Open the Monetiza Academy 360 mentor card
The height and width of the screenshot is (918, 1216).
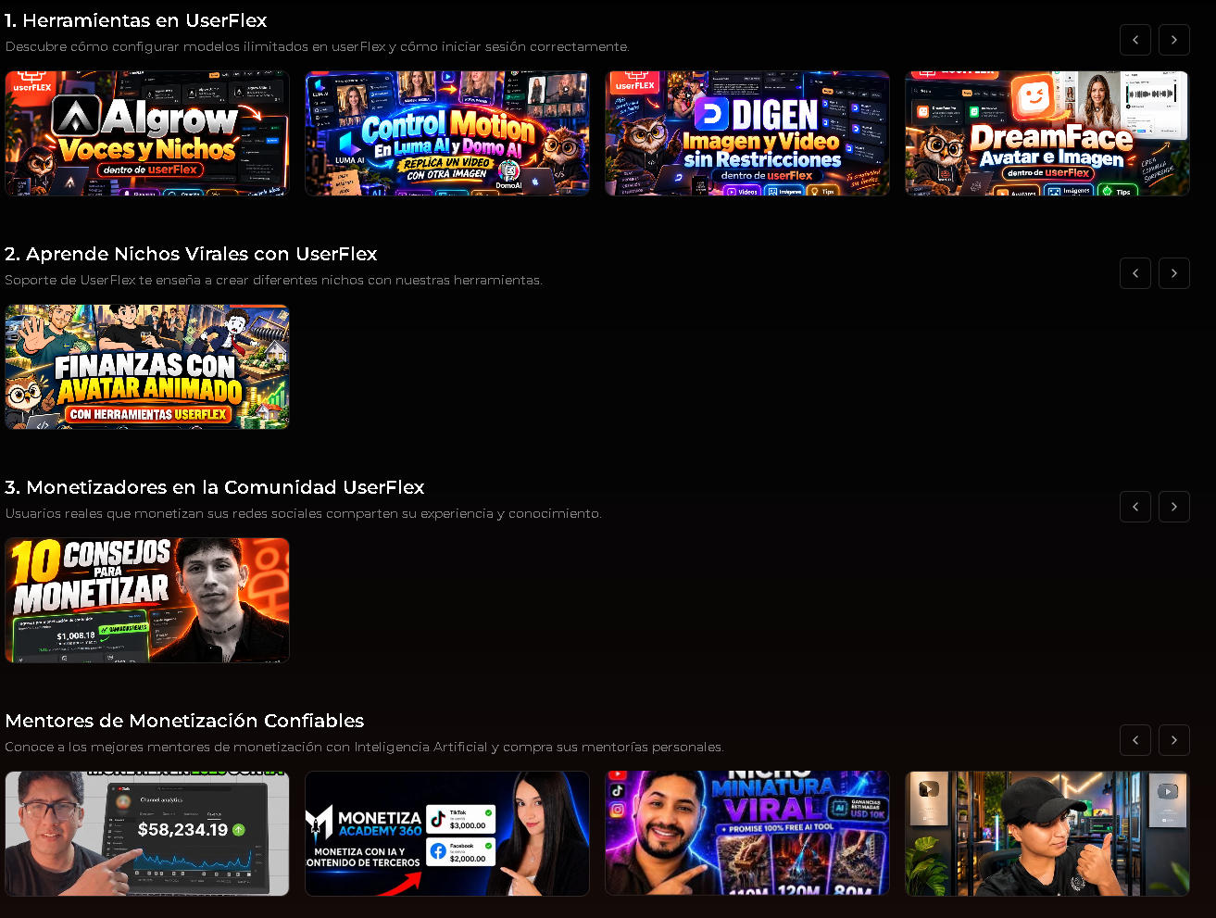click(x=447, y=834)
